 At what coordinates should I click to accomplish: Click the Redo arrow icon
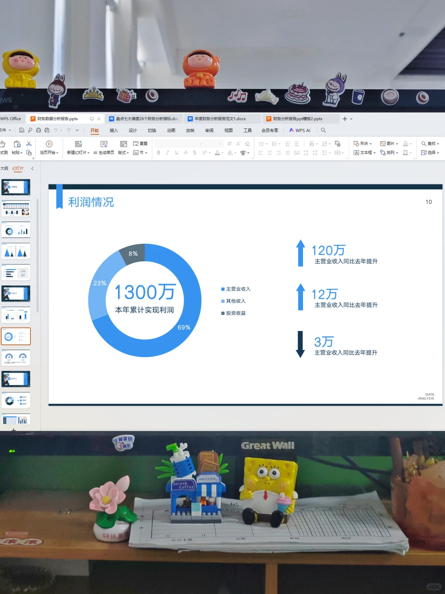coord(68,130)
